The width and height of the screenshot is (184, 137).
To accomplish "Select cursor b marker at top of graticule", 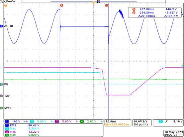I will click(107, 5).
